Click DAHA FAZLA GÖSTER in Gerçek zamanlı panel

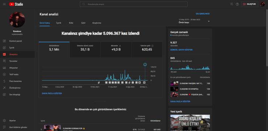(180, 101)
